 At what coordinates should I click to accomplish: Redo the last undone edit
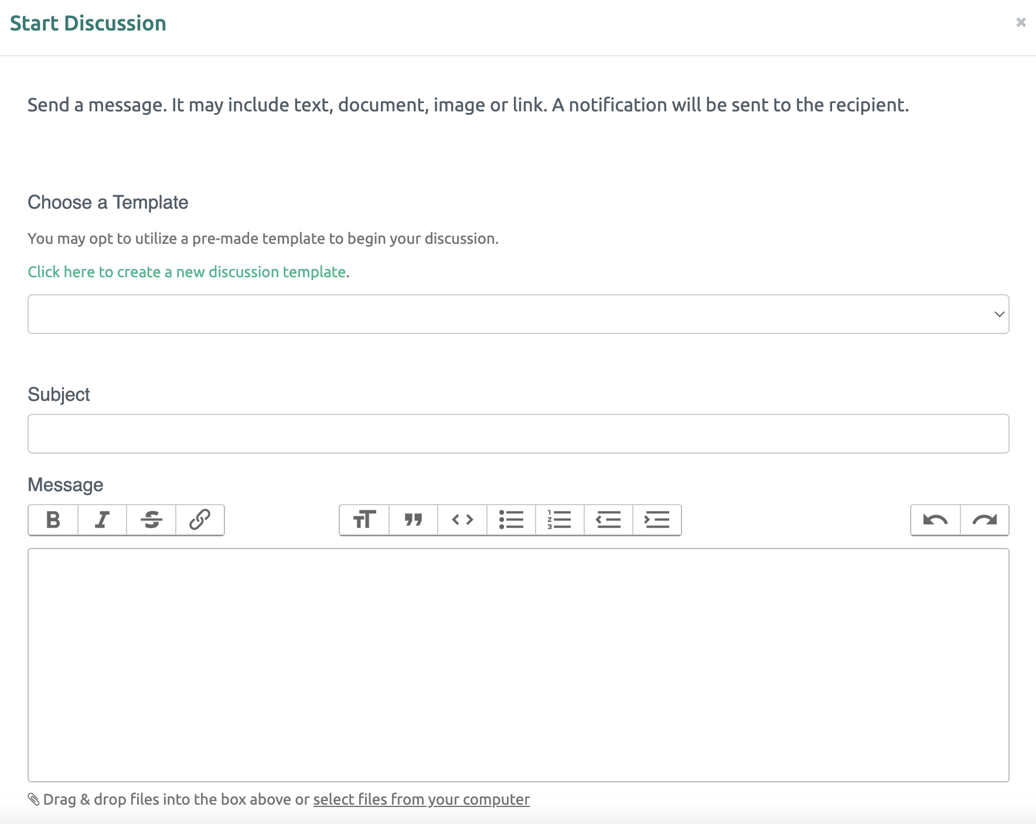[x=984, y=519]
